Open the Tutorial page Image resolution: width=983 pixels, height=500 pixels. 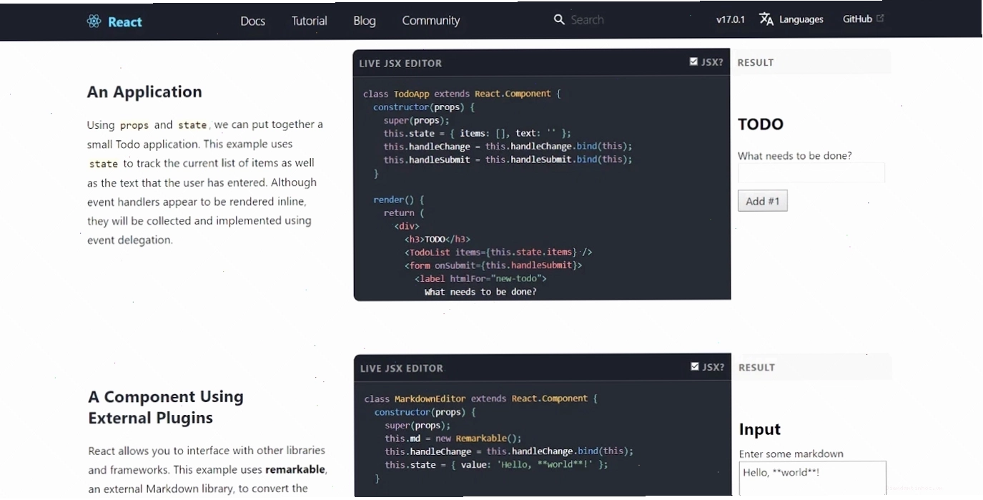click(x=310, y=21)
